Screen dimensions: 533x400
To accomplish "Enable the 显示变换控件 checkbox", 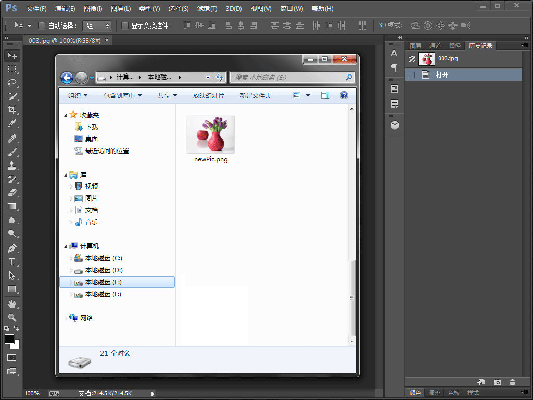I will point(125,26).
